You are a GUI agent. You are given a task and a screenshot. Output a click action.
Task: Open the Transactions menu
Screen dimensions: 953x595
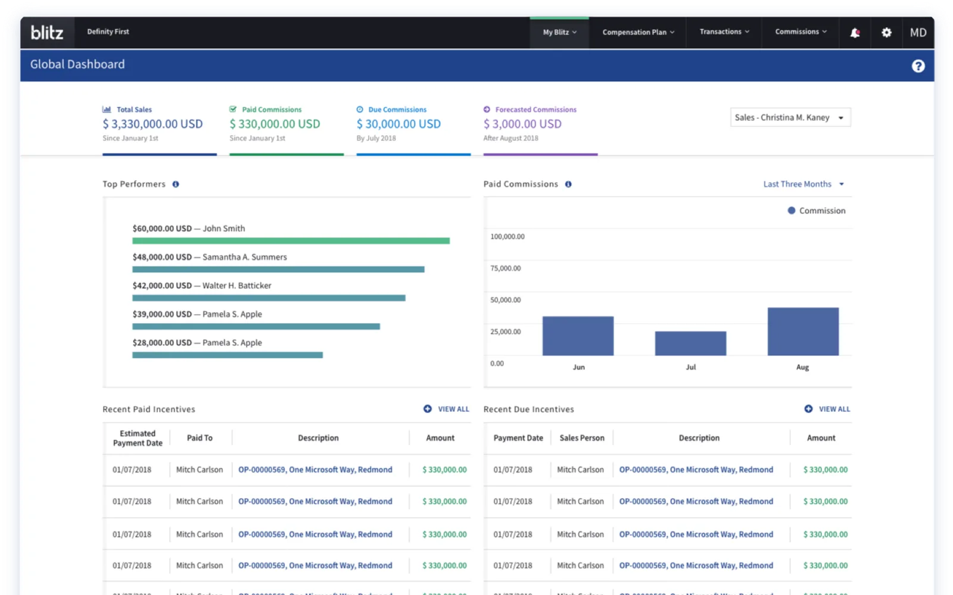pyautogui.click(x=724, y=33)
